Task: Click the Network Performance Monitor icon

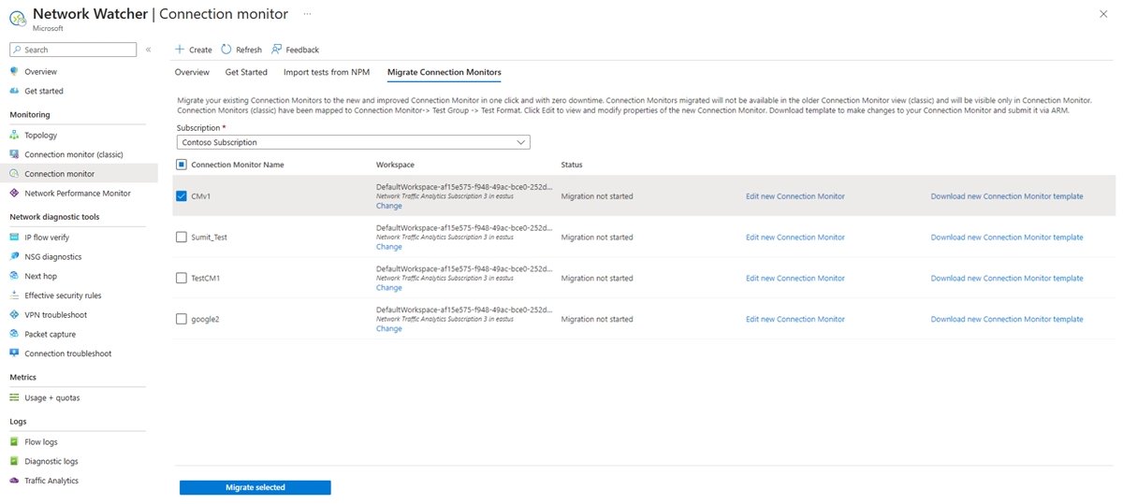Action: 14,194
